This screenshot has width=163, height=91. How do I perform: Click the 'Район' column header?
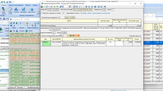[69, 21]
